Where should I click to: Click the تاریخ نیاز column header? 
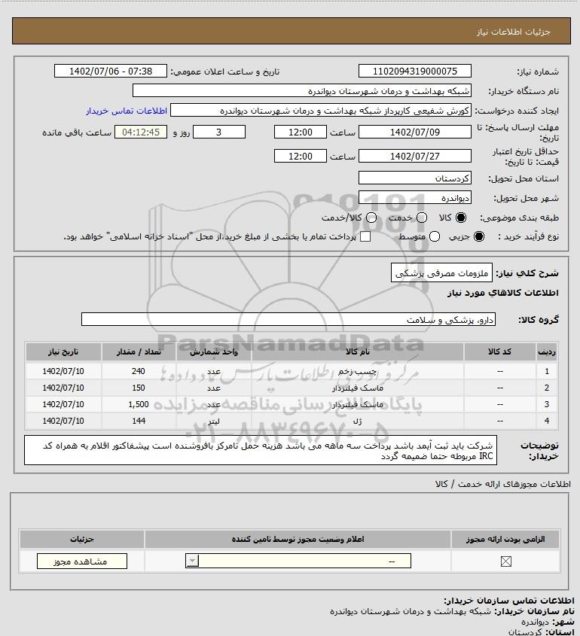pyautogui.click(x=63, y=351)
